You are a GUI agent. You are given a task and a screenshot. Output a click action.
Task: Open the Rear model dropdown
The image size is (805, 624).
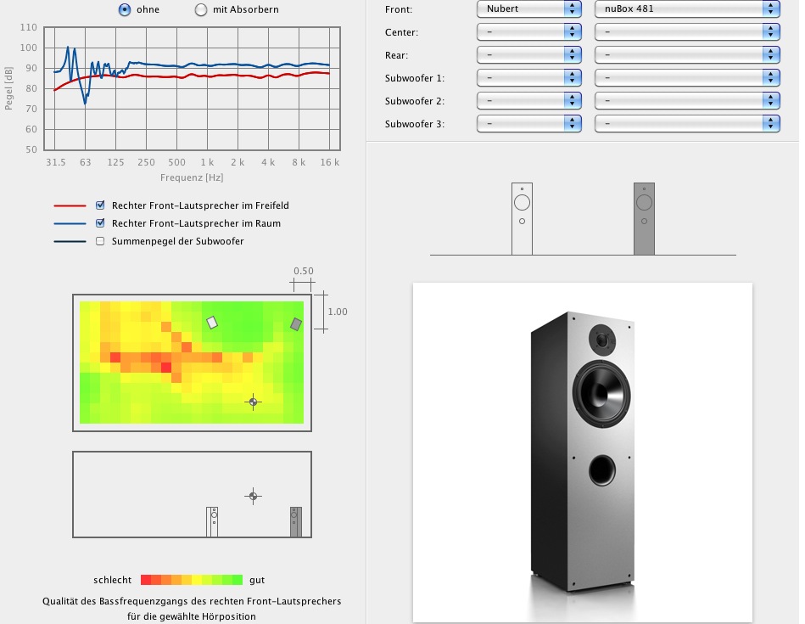[686, 55]
